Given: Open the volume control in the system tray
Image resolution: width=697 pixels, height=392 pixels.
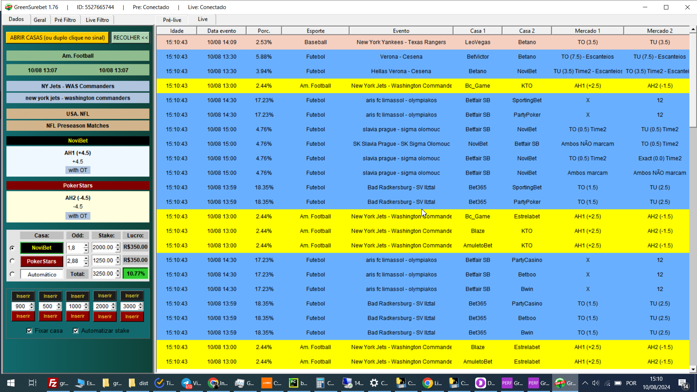Looking at the screenshot, I should pos(595,383).
